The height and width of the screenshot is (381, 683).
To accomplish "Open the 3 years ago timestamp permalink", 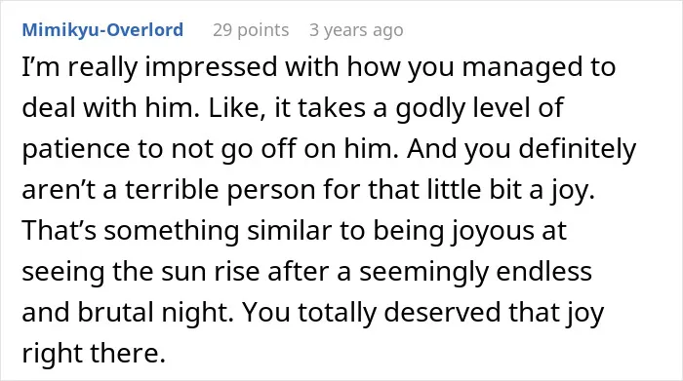I will [x=356, y=30].
